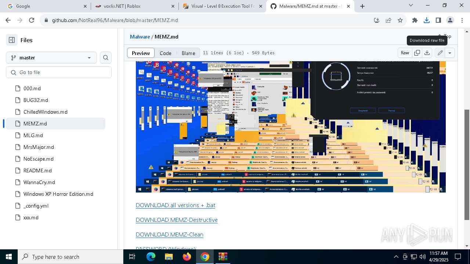Screen dimensions: 470x264
Task: Toggle Chrome side panel icon
Action: (438, 20)
